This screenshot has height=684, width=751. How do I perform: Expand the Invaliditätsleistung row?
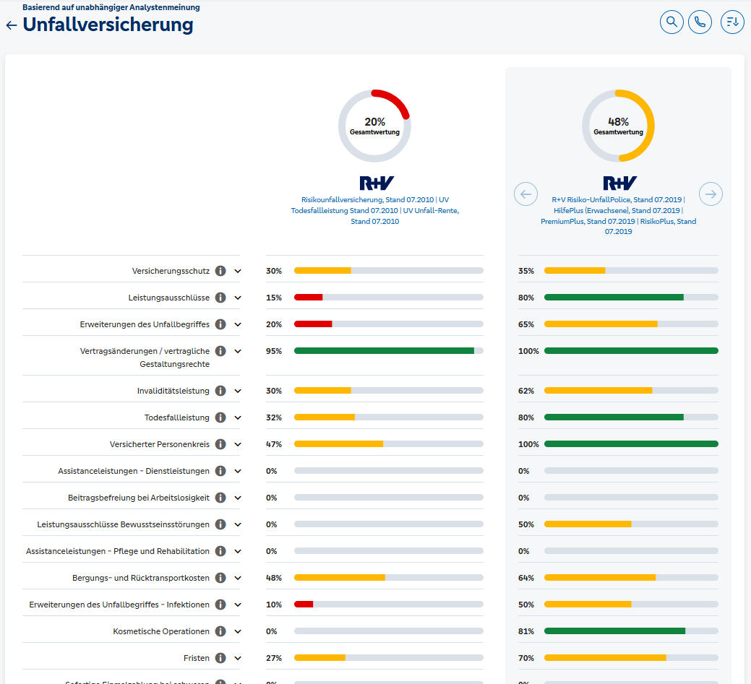[x=238, y=391]
